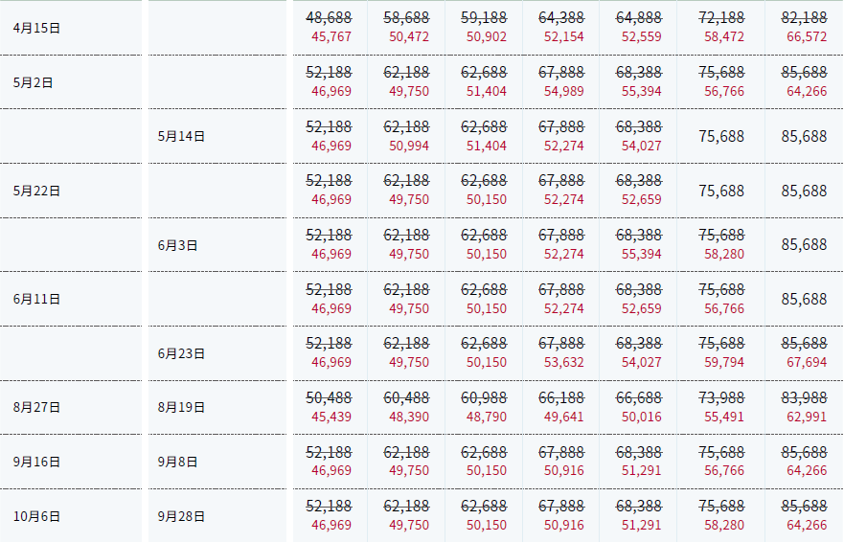Image resolution: width=844 pixels, height=542 pixels.
Task: Click the 66,572 discounted price
Action: tap(804, 37)
